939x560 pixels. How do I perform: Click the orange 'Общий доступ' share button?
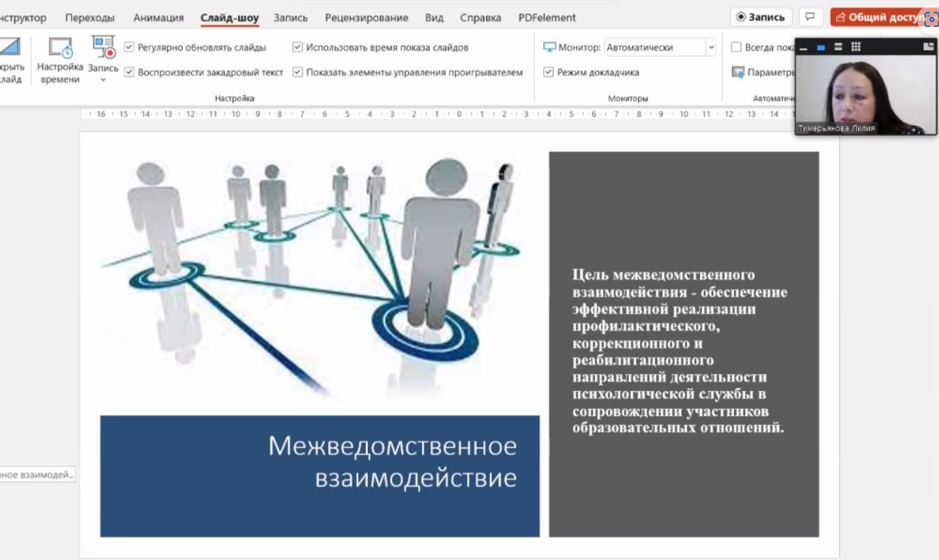pos(879,17)
